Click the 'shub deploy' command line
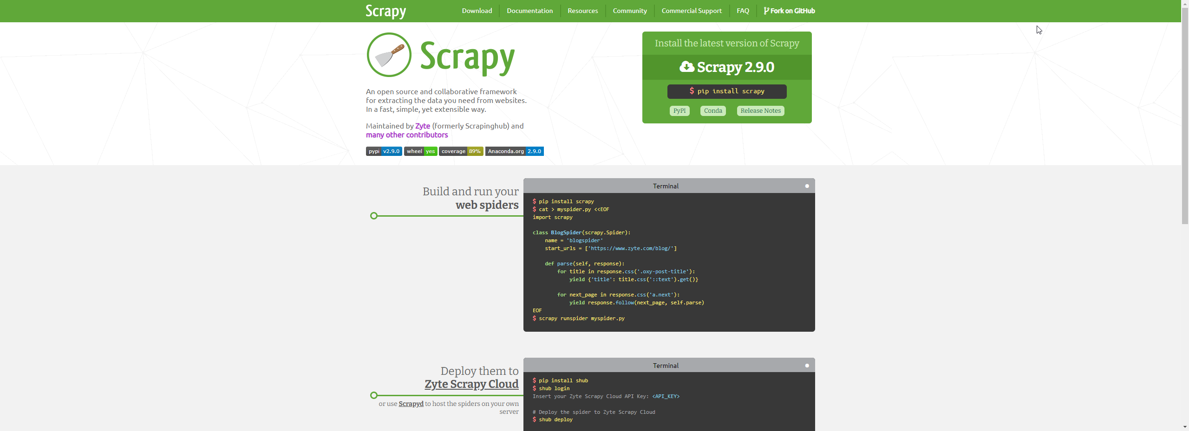1189x431 pixels. pos(553,419)
